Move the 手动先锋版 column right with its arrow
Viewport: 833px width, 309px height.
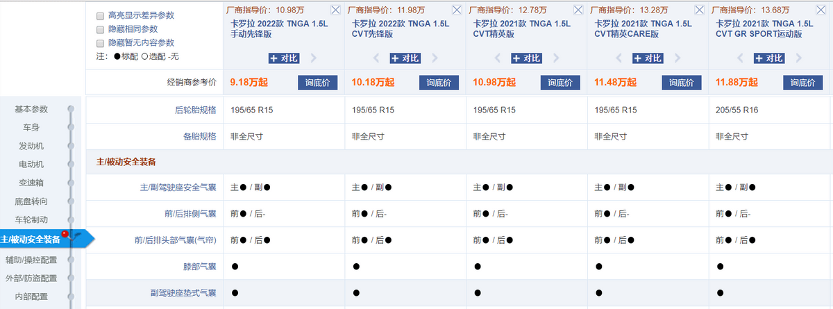click(x=314, y=58)
